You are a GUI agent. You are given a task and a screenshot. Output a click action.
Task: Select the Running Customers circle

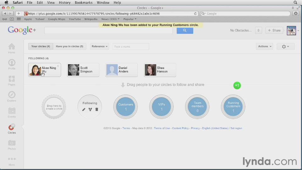click(233, 106)
